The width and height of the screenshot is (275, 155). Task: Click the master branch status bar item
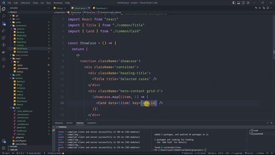tap(6, 153)
